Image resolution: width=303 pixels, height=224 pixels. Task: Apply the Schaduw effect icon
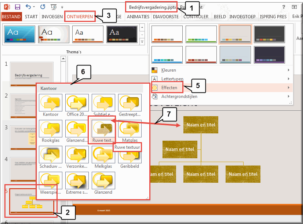51,155
